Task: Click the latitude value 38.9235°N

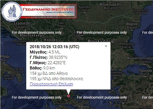Action: 58,57
